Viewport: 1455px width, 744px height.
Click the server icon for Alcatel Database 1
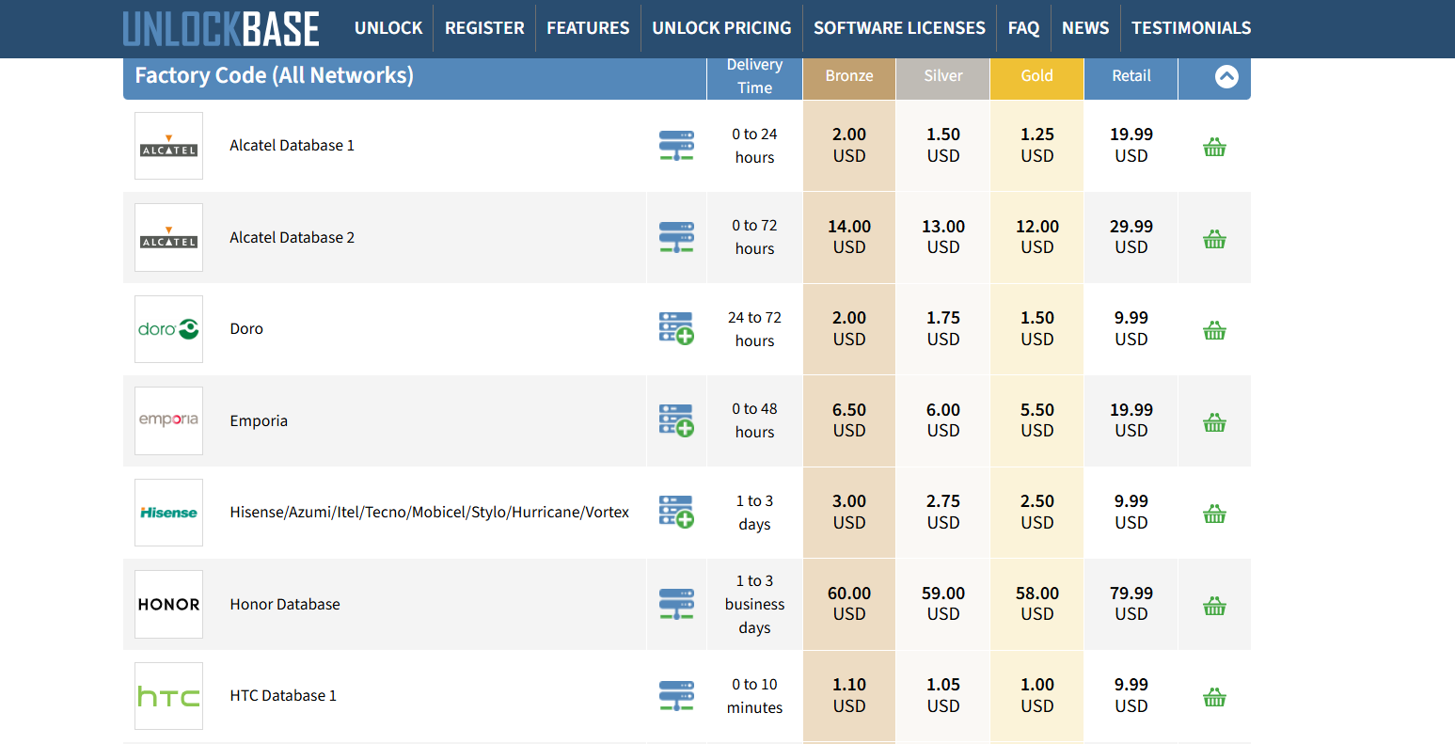click(676, 146)
